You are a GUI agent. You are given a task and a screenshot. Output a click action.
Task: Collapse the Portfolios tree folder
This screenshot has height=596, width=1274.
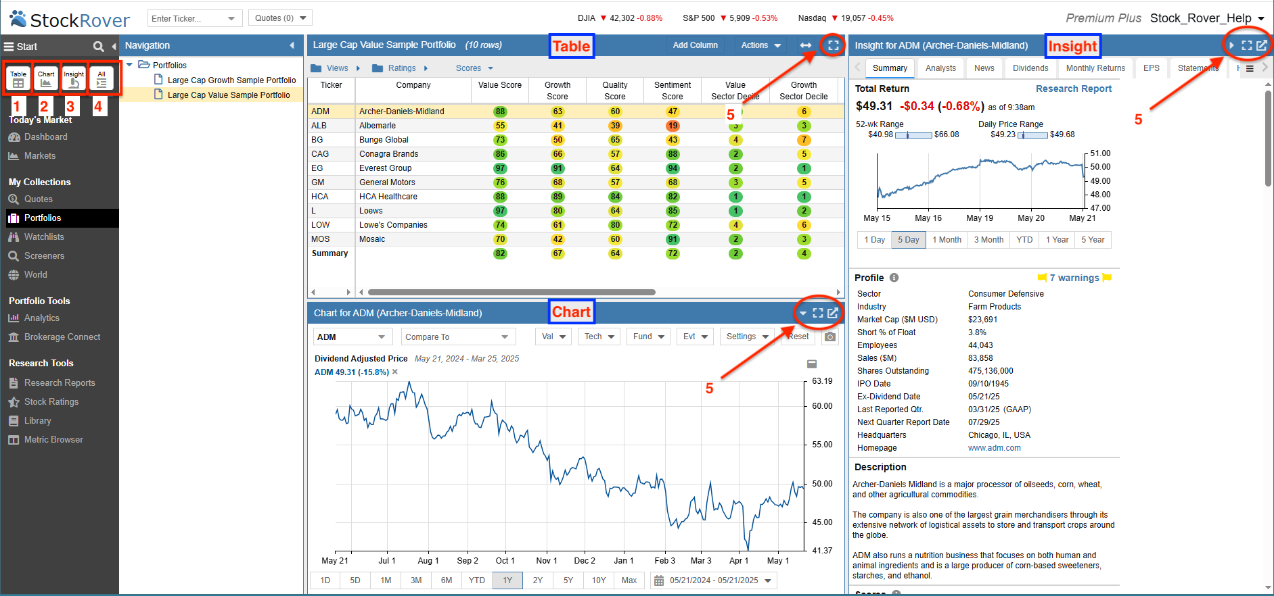[x=129, y=65]
